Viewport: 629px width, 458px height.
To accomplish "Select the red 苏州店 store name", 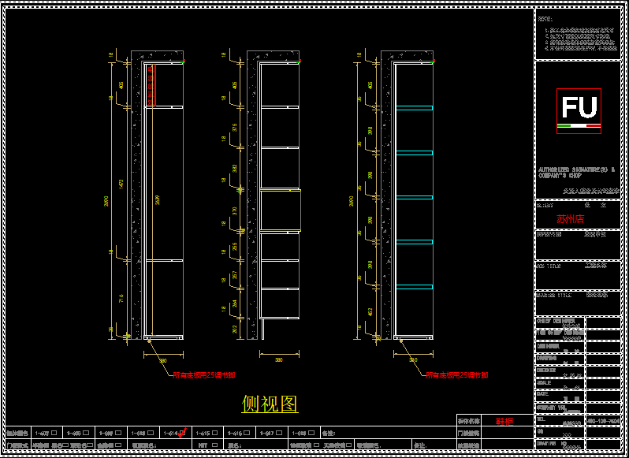I will pyautogui.click(x=570, y=219).
